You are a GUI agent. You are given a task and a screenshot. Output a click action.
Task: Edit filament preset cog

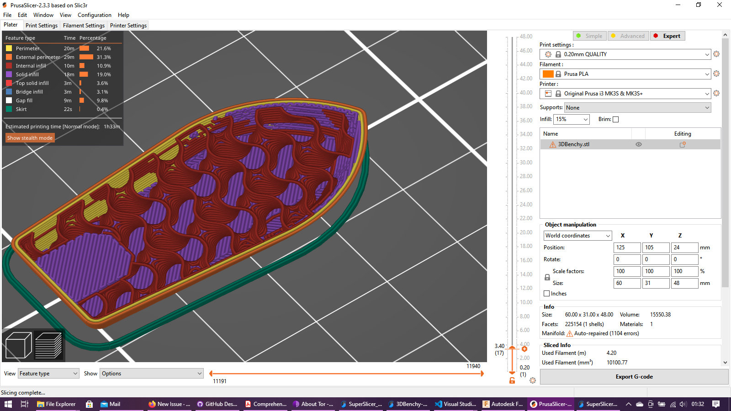click(x=716, y=74)
